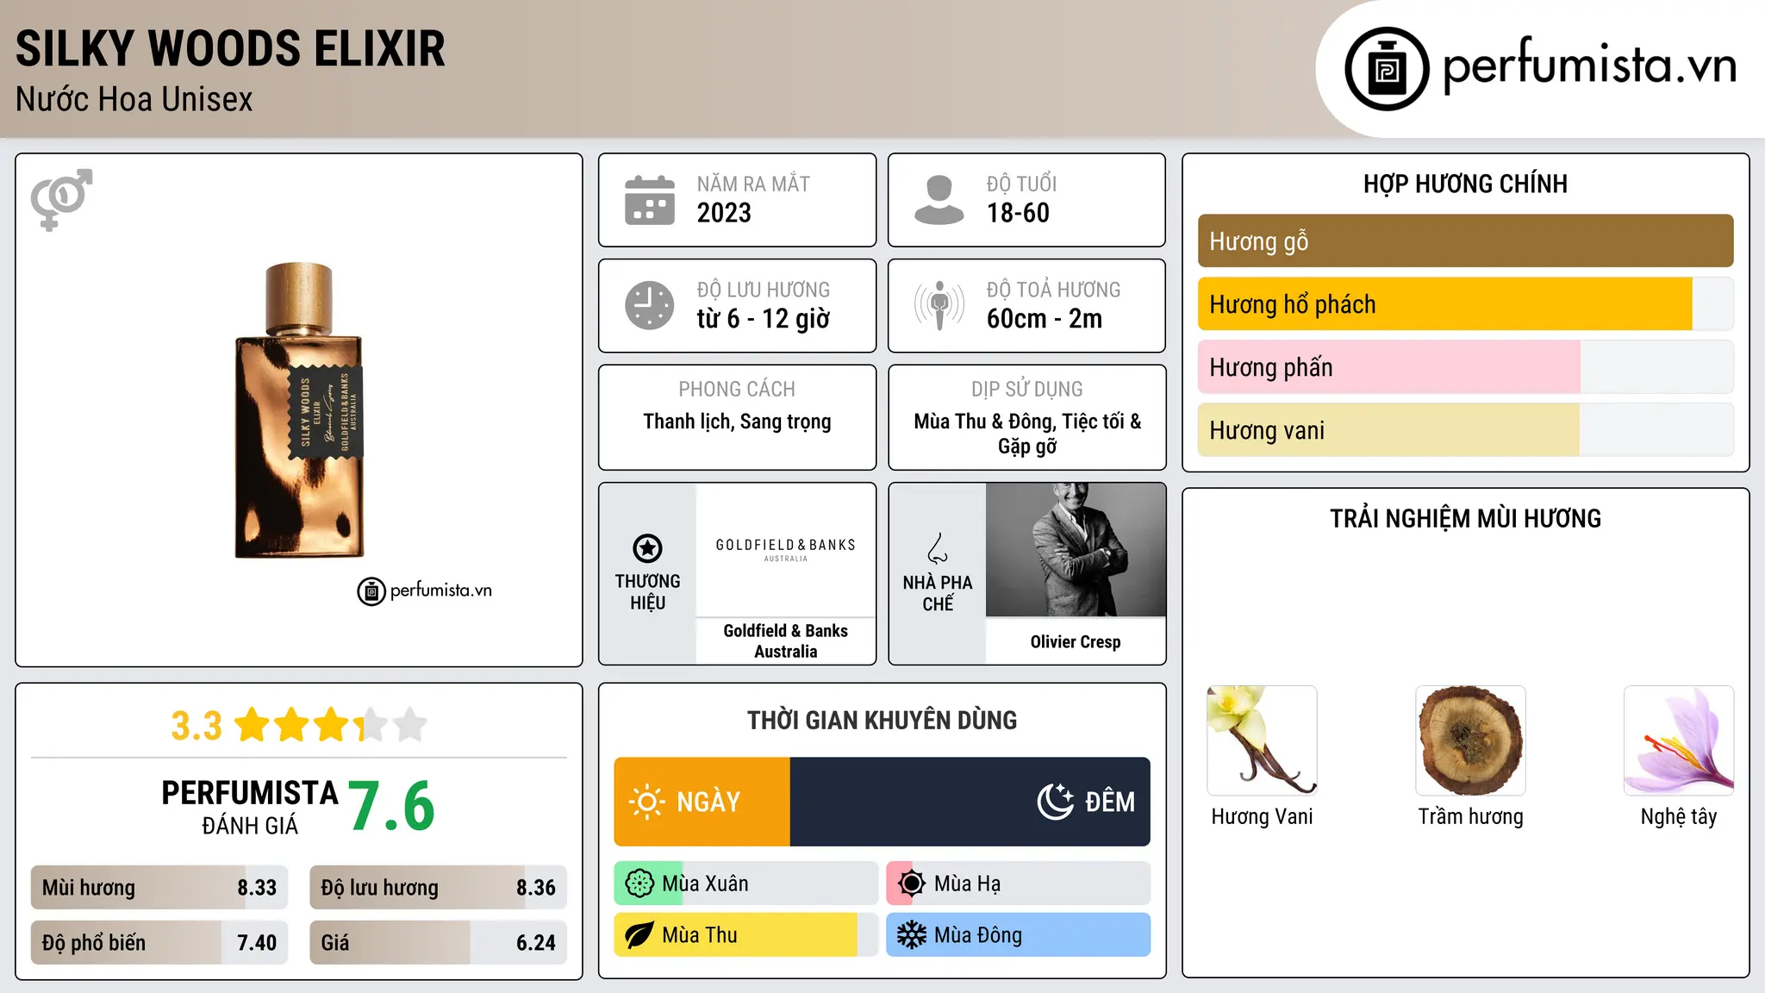Click the dark ĐÊM nighttime segment

point(970,802)
